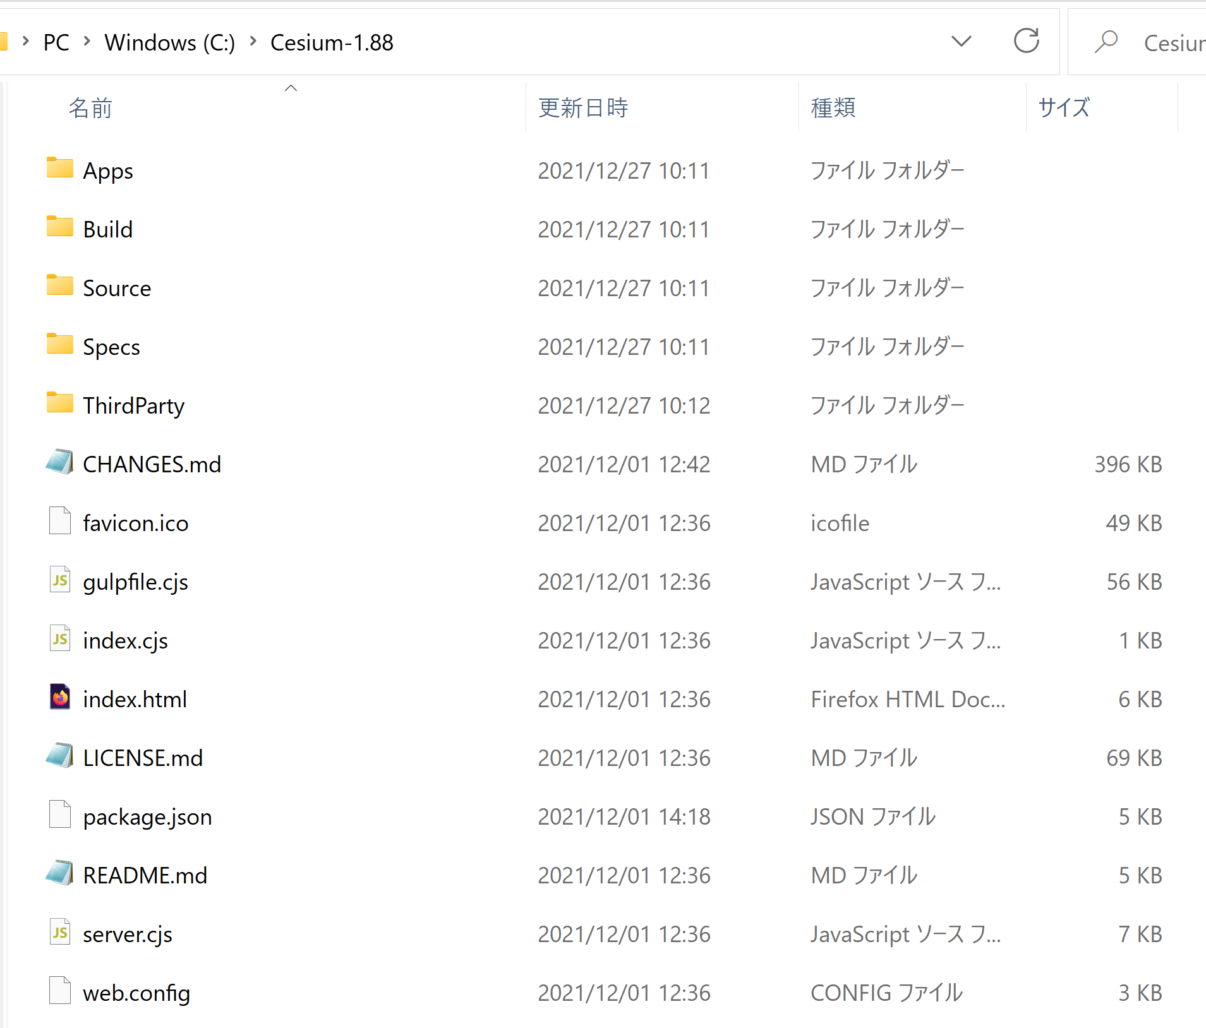The width and height of the screenshot is (1206, 1028).
Task: Click the server.cjs JS file icon
Action: click(59, 932)
